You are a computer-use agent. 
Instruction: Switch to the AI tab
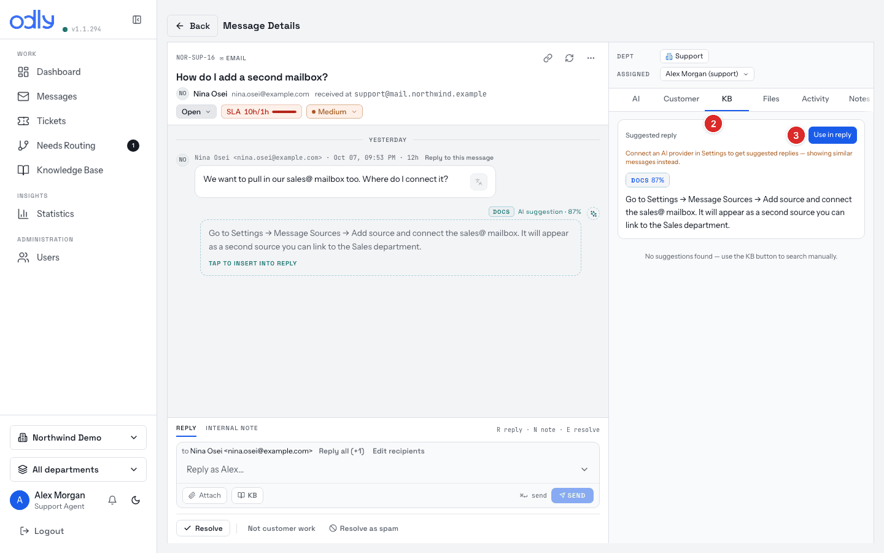(x=636, y=99)
